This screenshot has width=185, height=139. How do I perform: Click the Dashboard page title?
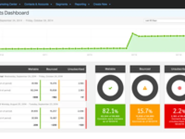[14, 13]
